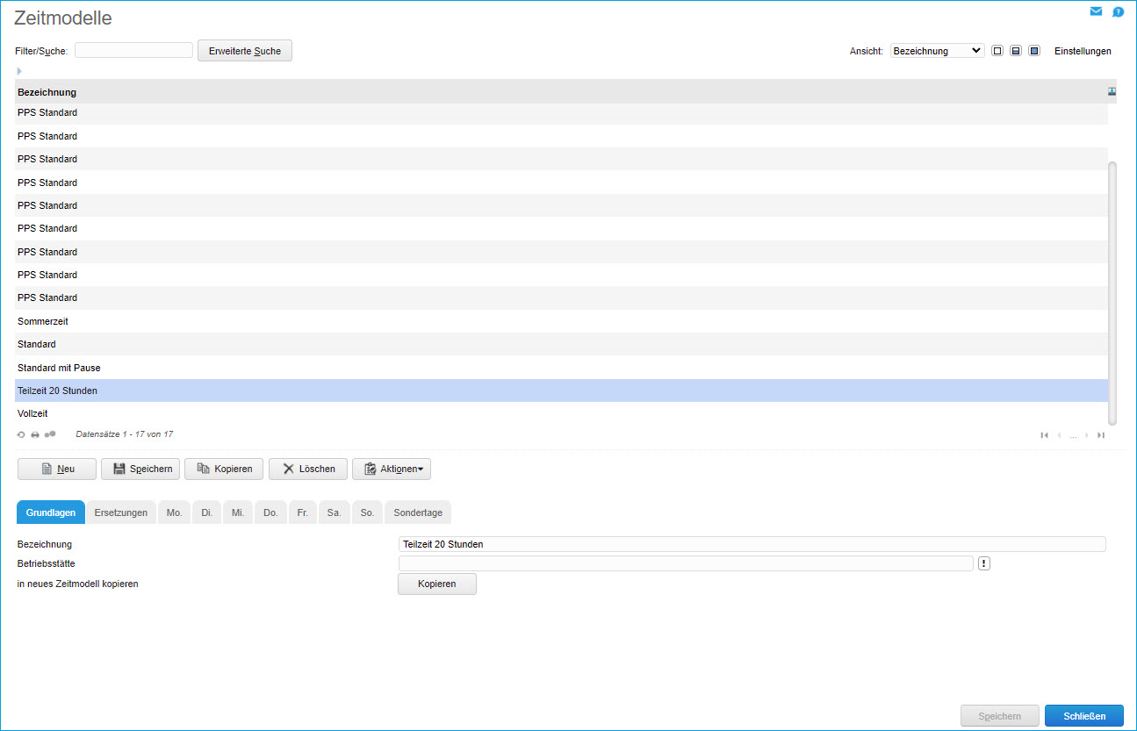1137x731 pixels.
Task: Open the mail envelope icon
Action: [x=1096, y=11]
